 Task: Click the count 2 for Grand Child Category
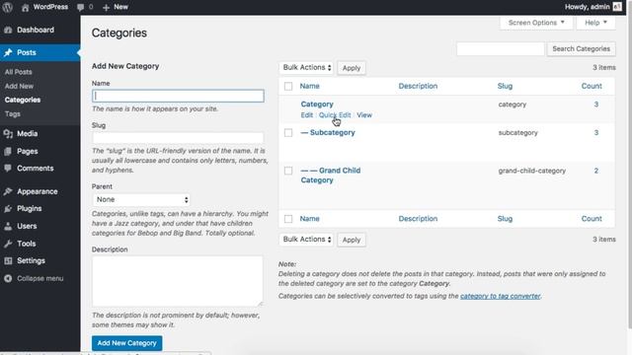[596, 171]
